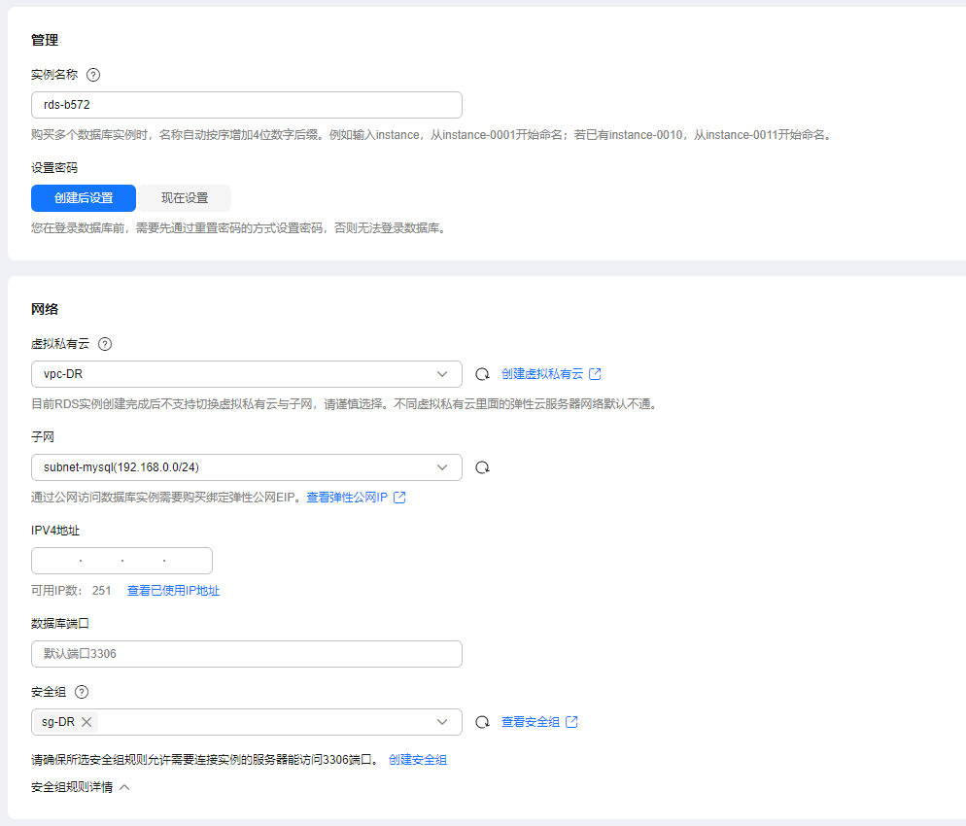Click external link icon after 查看弹性公网IP
Screen dimensions: 966x826
399,498
